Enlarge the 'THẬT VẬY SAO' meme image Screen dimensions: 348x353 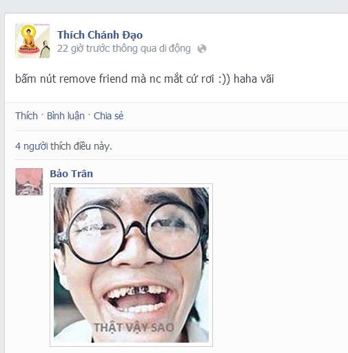131,265
